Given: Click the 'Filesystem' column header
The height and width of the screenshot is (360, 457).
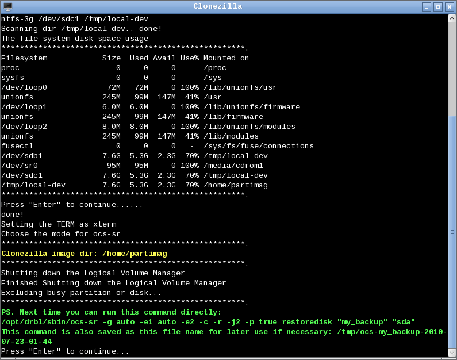Looking at the screenshot, I should pos(24,58).
